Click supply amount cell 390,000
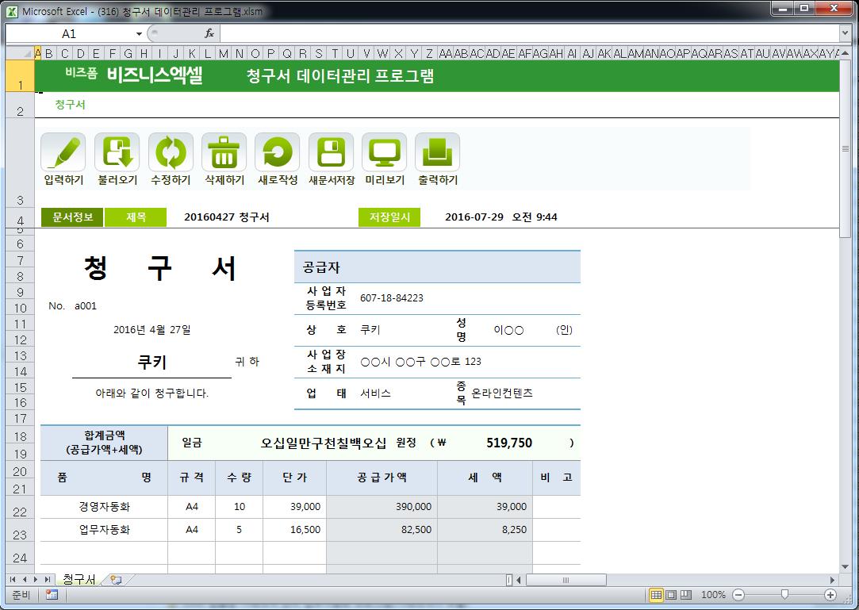Viewport: 859px width, 610px height. [x=382, y=507]
